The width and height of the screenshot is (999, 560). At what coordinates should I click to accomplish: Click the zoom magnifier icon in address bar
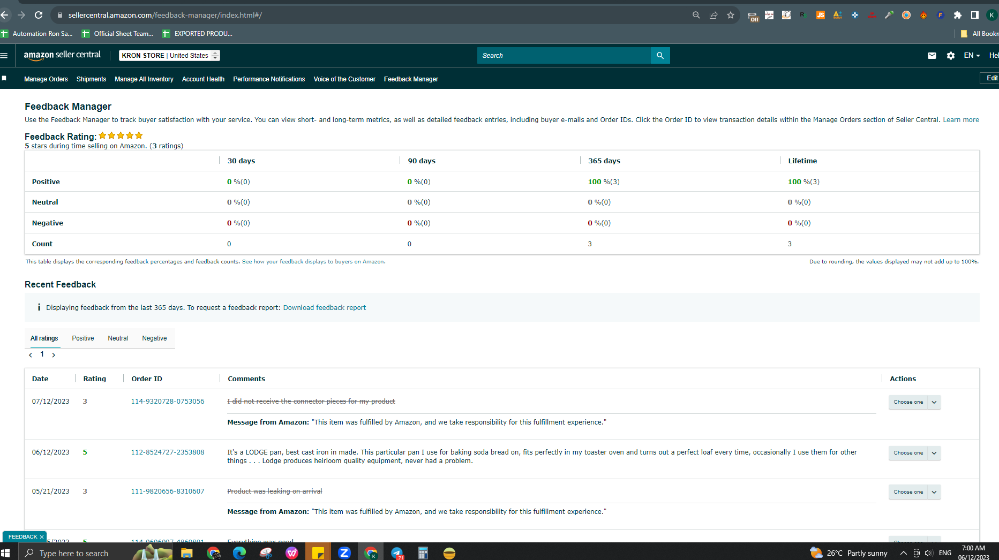coord(696,15)
